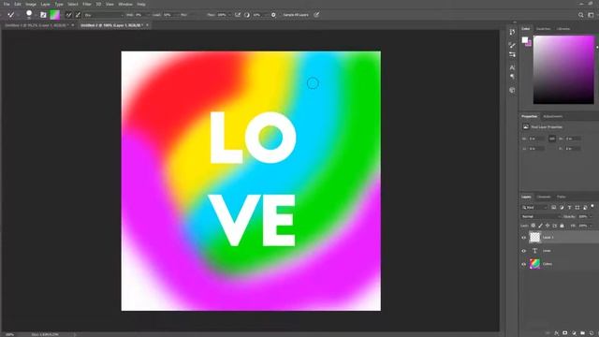
Task: Click the Properties height H field
Action: [x=573, y=139]
